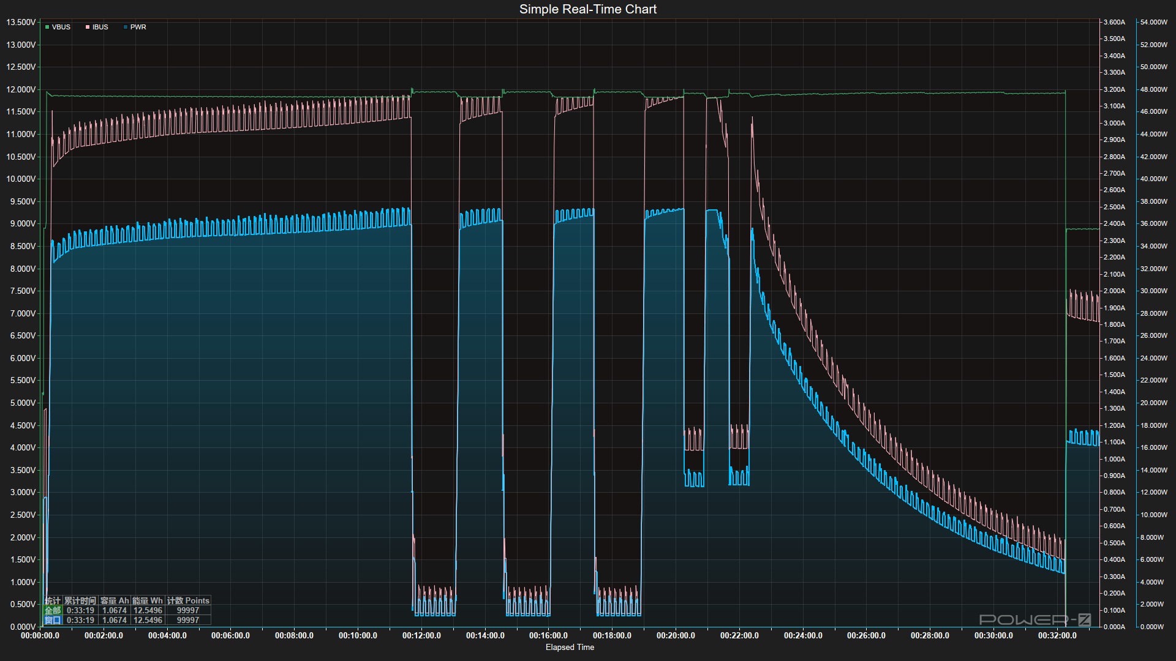Click the 计数 Points column header
The height and width of the screenshot is (661, 1176).
coord(188,600)
